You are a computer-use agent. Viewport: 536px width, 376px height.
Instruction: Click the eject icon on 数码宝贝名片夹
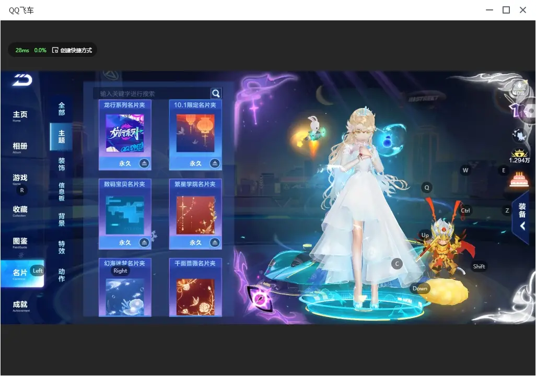click(x=144, y=242)
